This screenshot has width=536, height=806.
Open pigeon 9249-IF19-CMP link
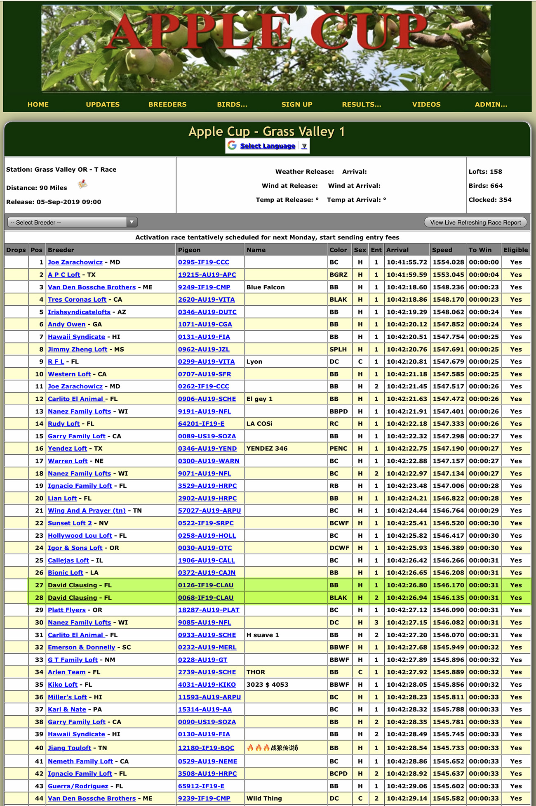click(204, 287)
